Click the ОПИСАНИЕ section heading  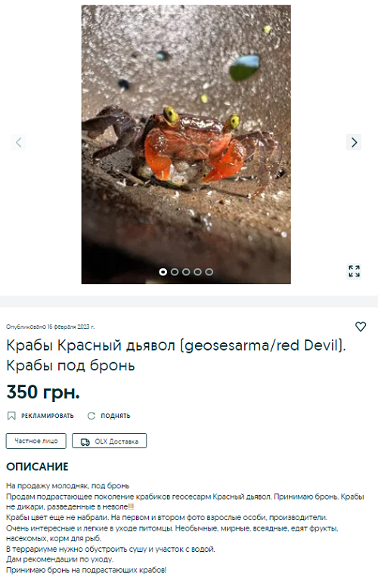click(x=38, y=466)
